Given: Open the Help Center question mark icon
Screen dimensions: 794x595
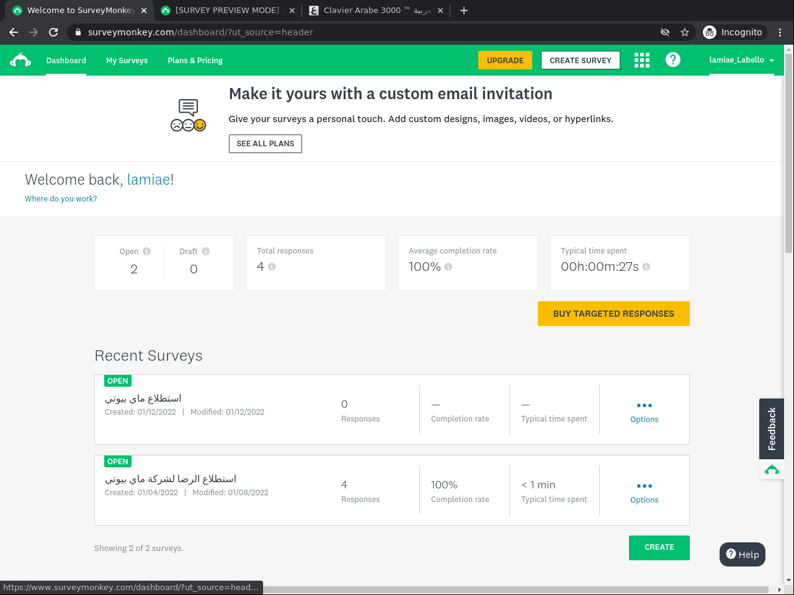Looking at the screenshot, I should tap(673, 59).
